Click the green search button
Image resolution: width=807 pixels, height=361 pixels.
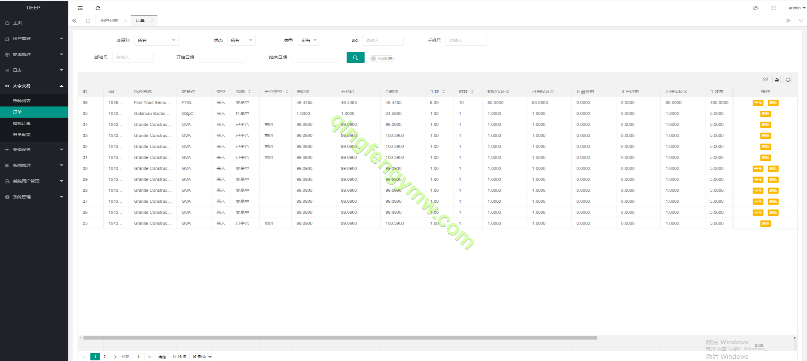tap(355, 58)
